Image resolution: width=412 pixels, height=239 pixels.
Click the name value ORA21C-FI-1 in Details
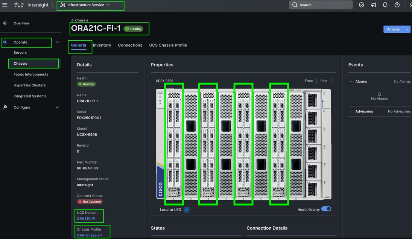(x=88, y=101)
